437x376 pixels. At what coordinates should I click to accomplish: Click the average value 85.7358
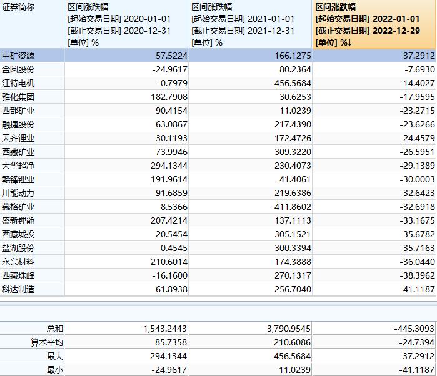click(x=171, y=342)
